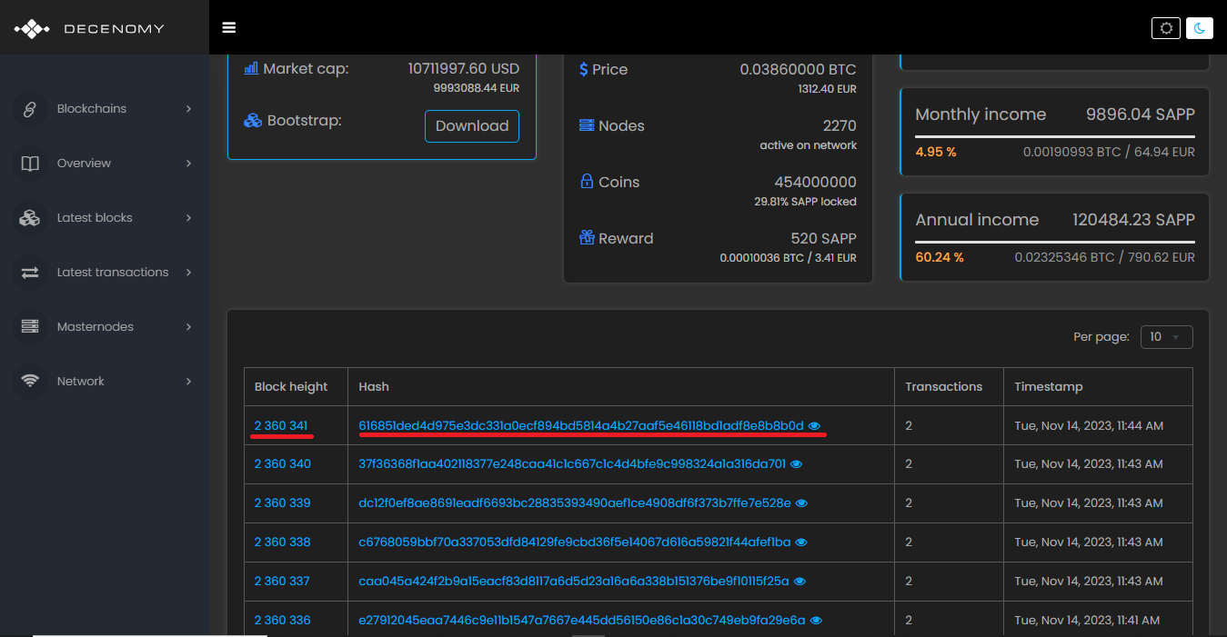The width and height of the screenshot is (1227, 637).
Task: Click the Overview book icon
Action: pos(30,164)
